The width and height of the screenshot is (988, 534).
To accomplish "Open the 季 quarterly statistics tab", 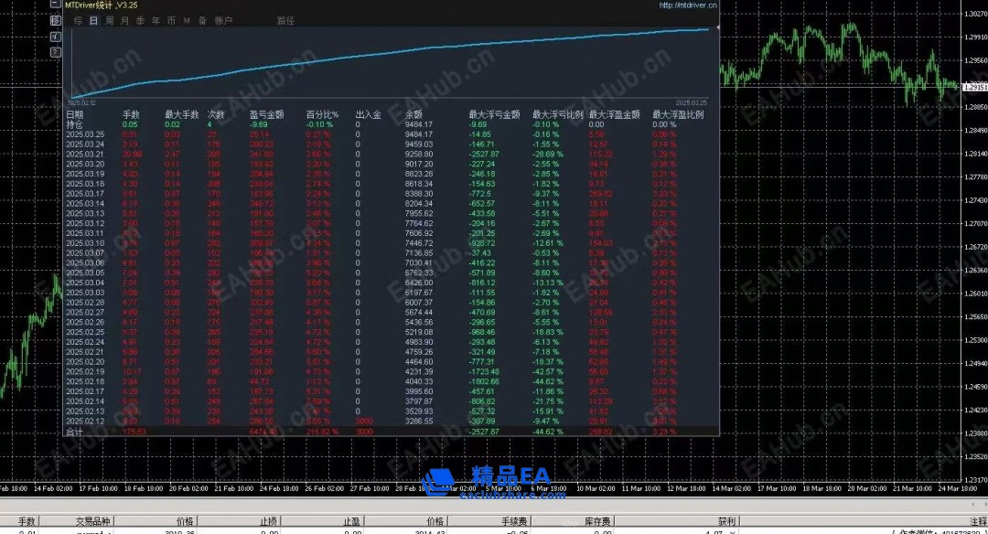I will [140, 20].
